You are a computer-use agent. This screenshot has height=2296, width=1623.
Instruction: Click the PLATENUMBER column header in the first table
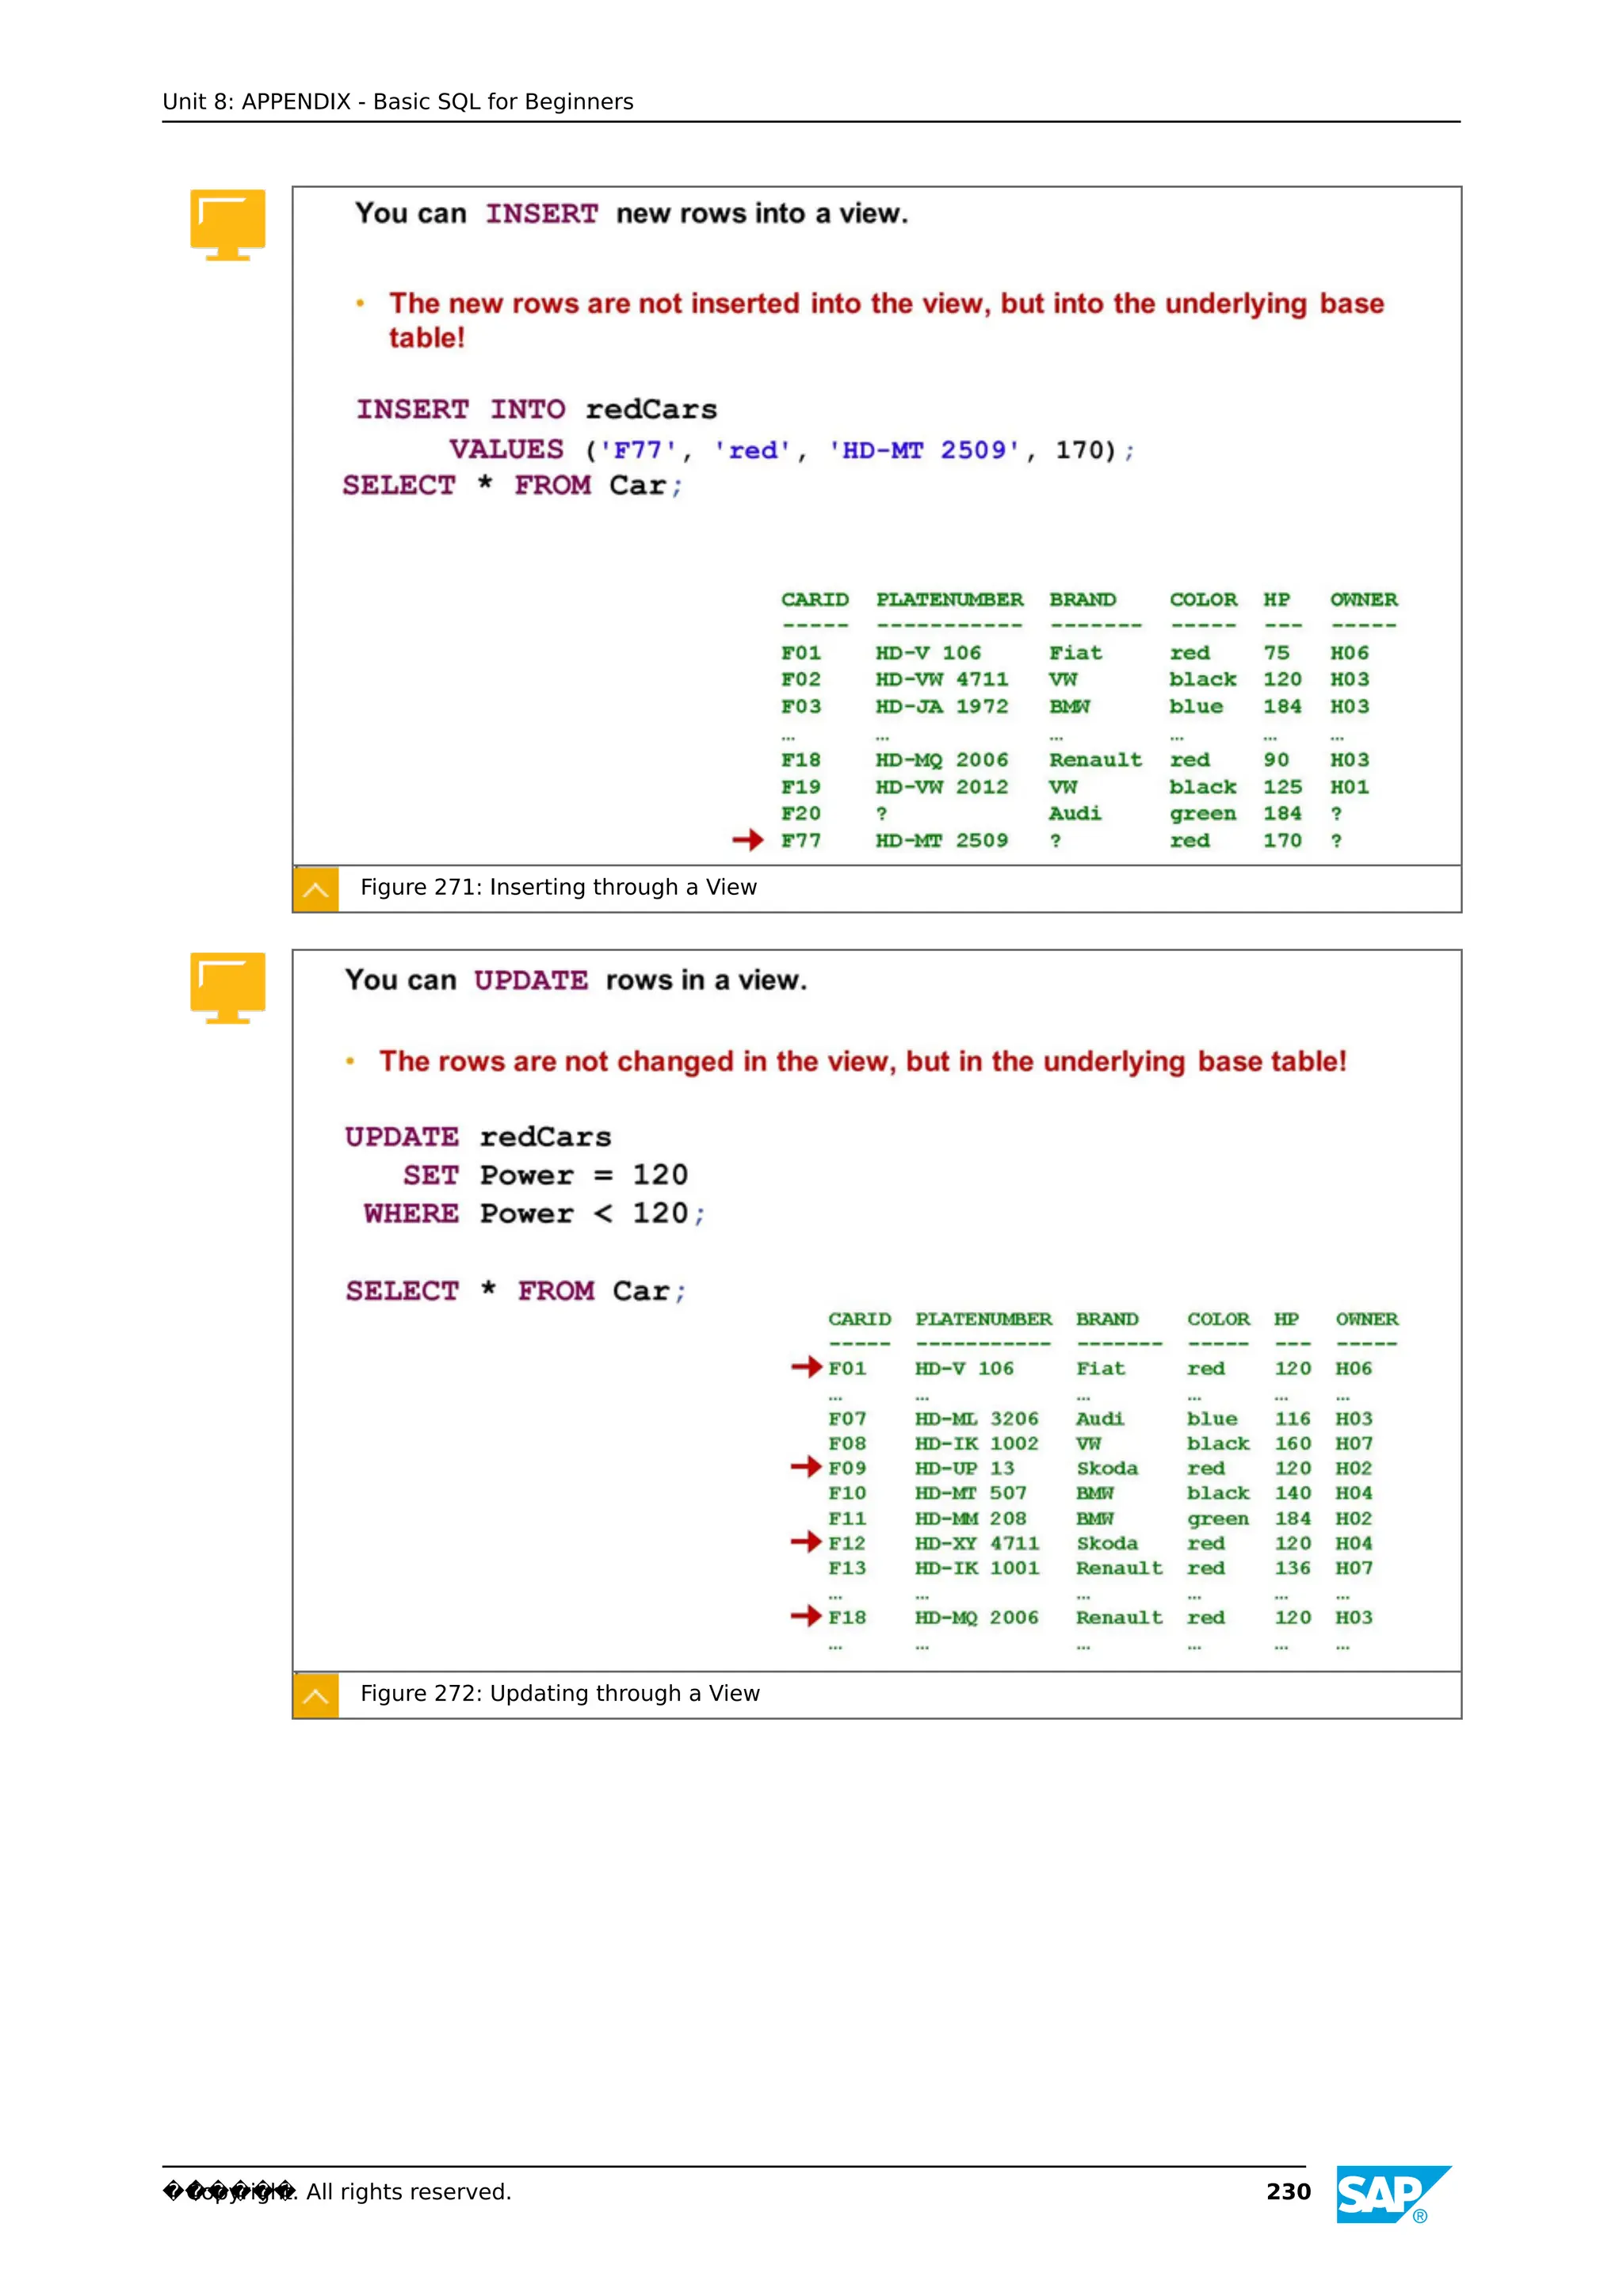949,599
